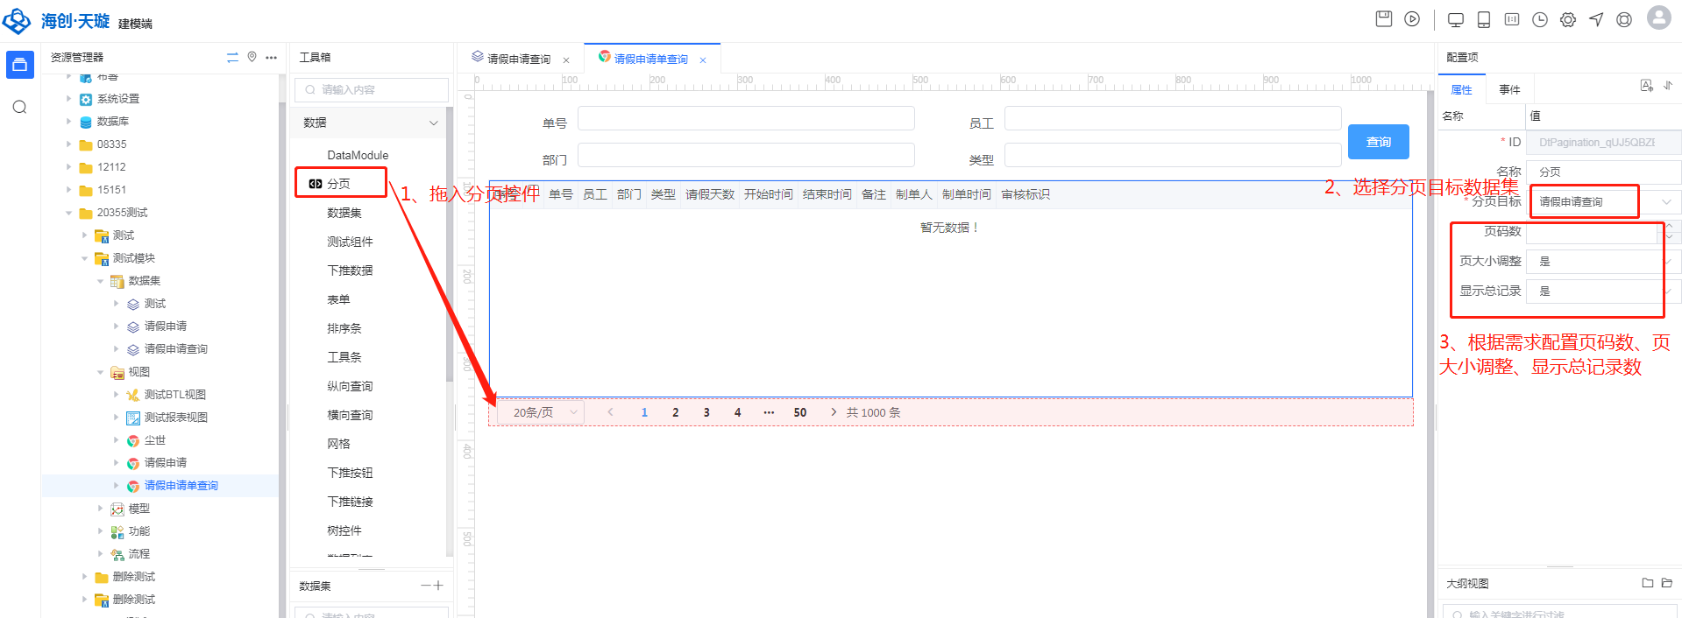1682x618 pixels.
Task: Switch to mobile device view icon
Action: [x=1483, y=20]
